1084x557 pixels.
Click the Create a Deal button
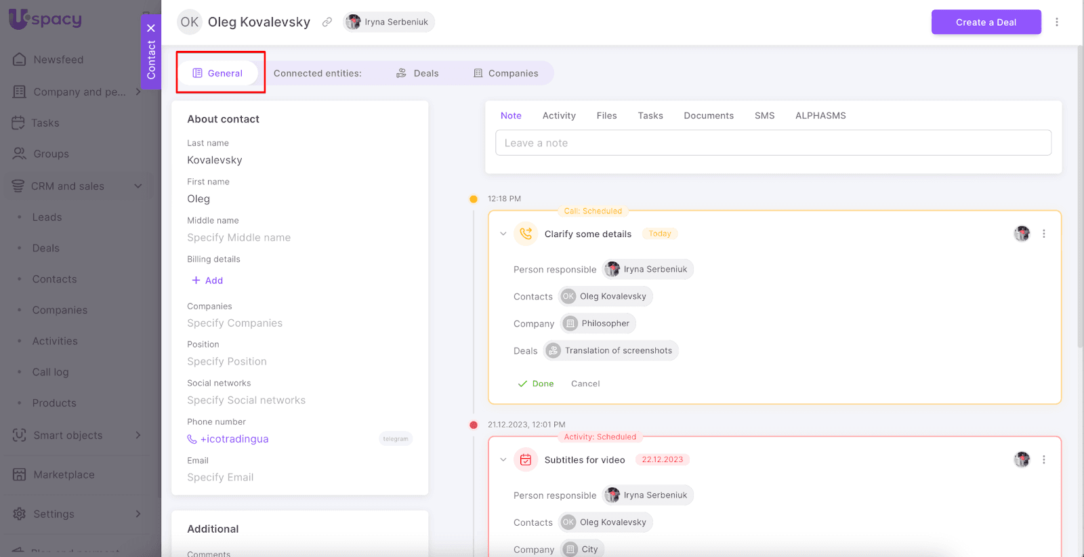[986, 22]
